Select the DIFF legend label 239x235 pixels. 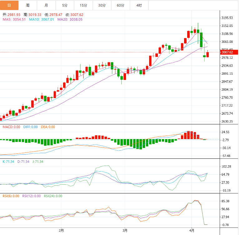[31, 127]
